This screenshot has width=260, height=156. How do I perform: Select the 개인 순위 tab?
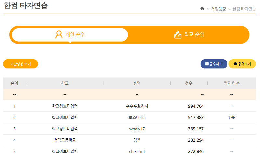pos(70,35)
